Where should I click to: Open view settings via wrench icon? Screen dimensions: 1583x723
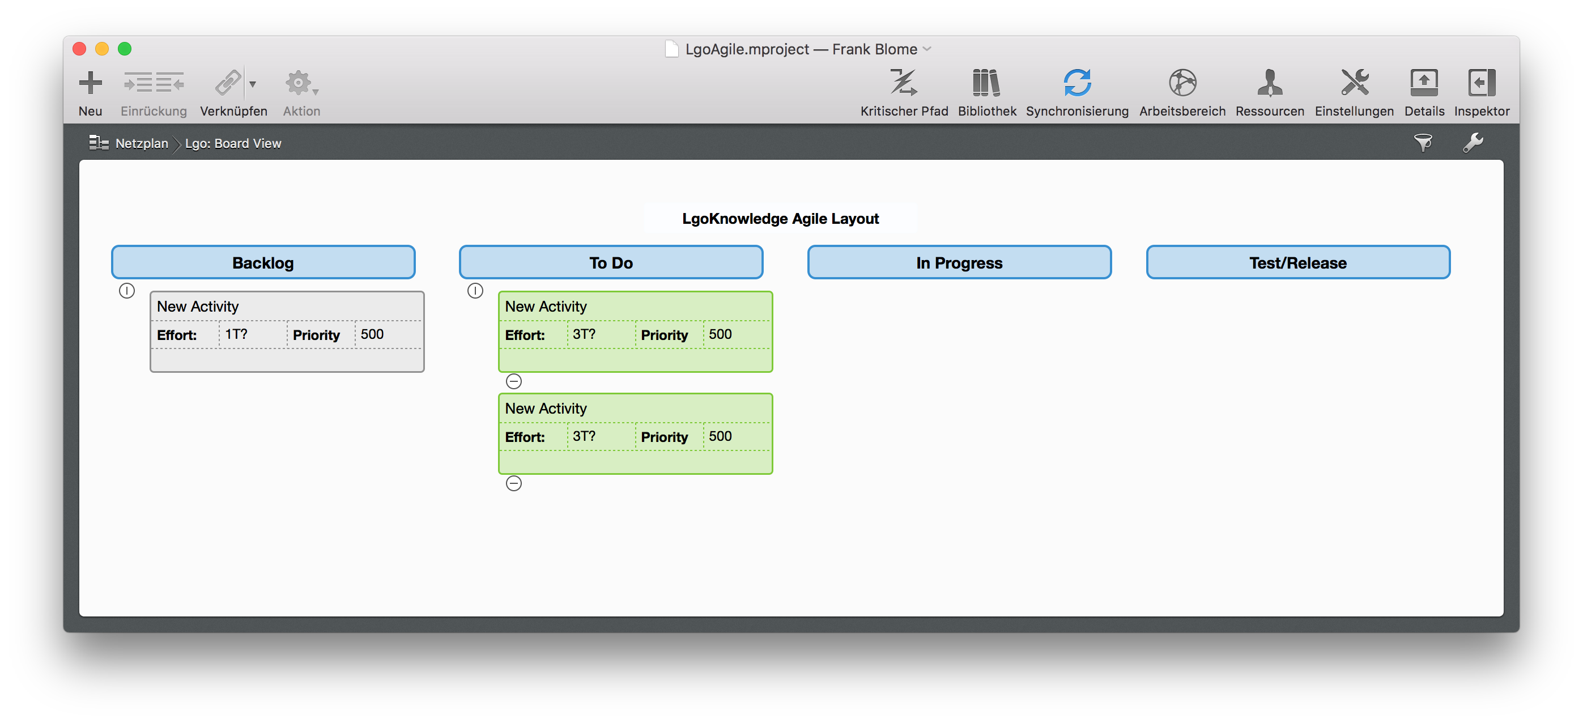1474,142
